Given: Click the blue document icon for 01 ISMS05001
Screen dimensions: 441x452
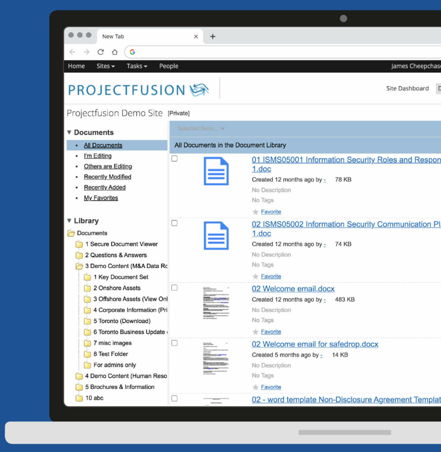Looking at the screenshot, I should point(216,171).
